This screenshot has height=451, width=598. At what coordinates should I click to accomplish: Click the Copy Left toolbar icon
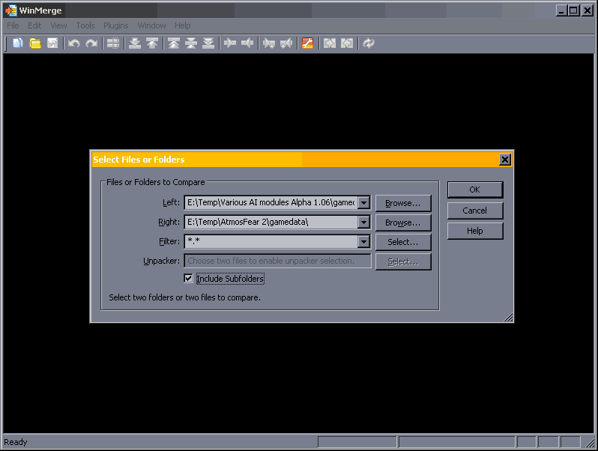pos(247,43)
